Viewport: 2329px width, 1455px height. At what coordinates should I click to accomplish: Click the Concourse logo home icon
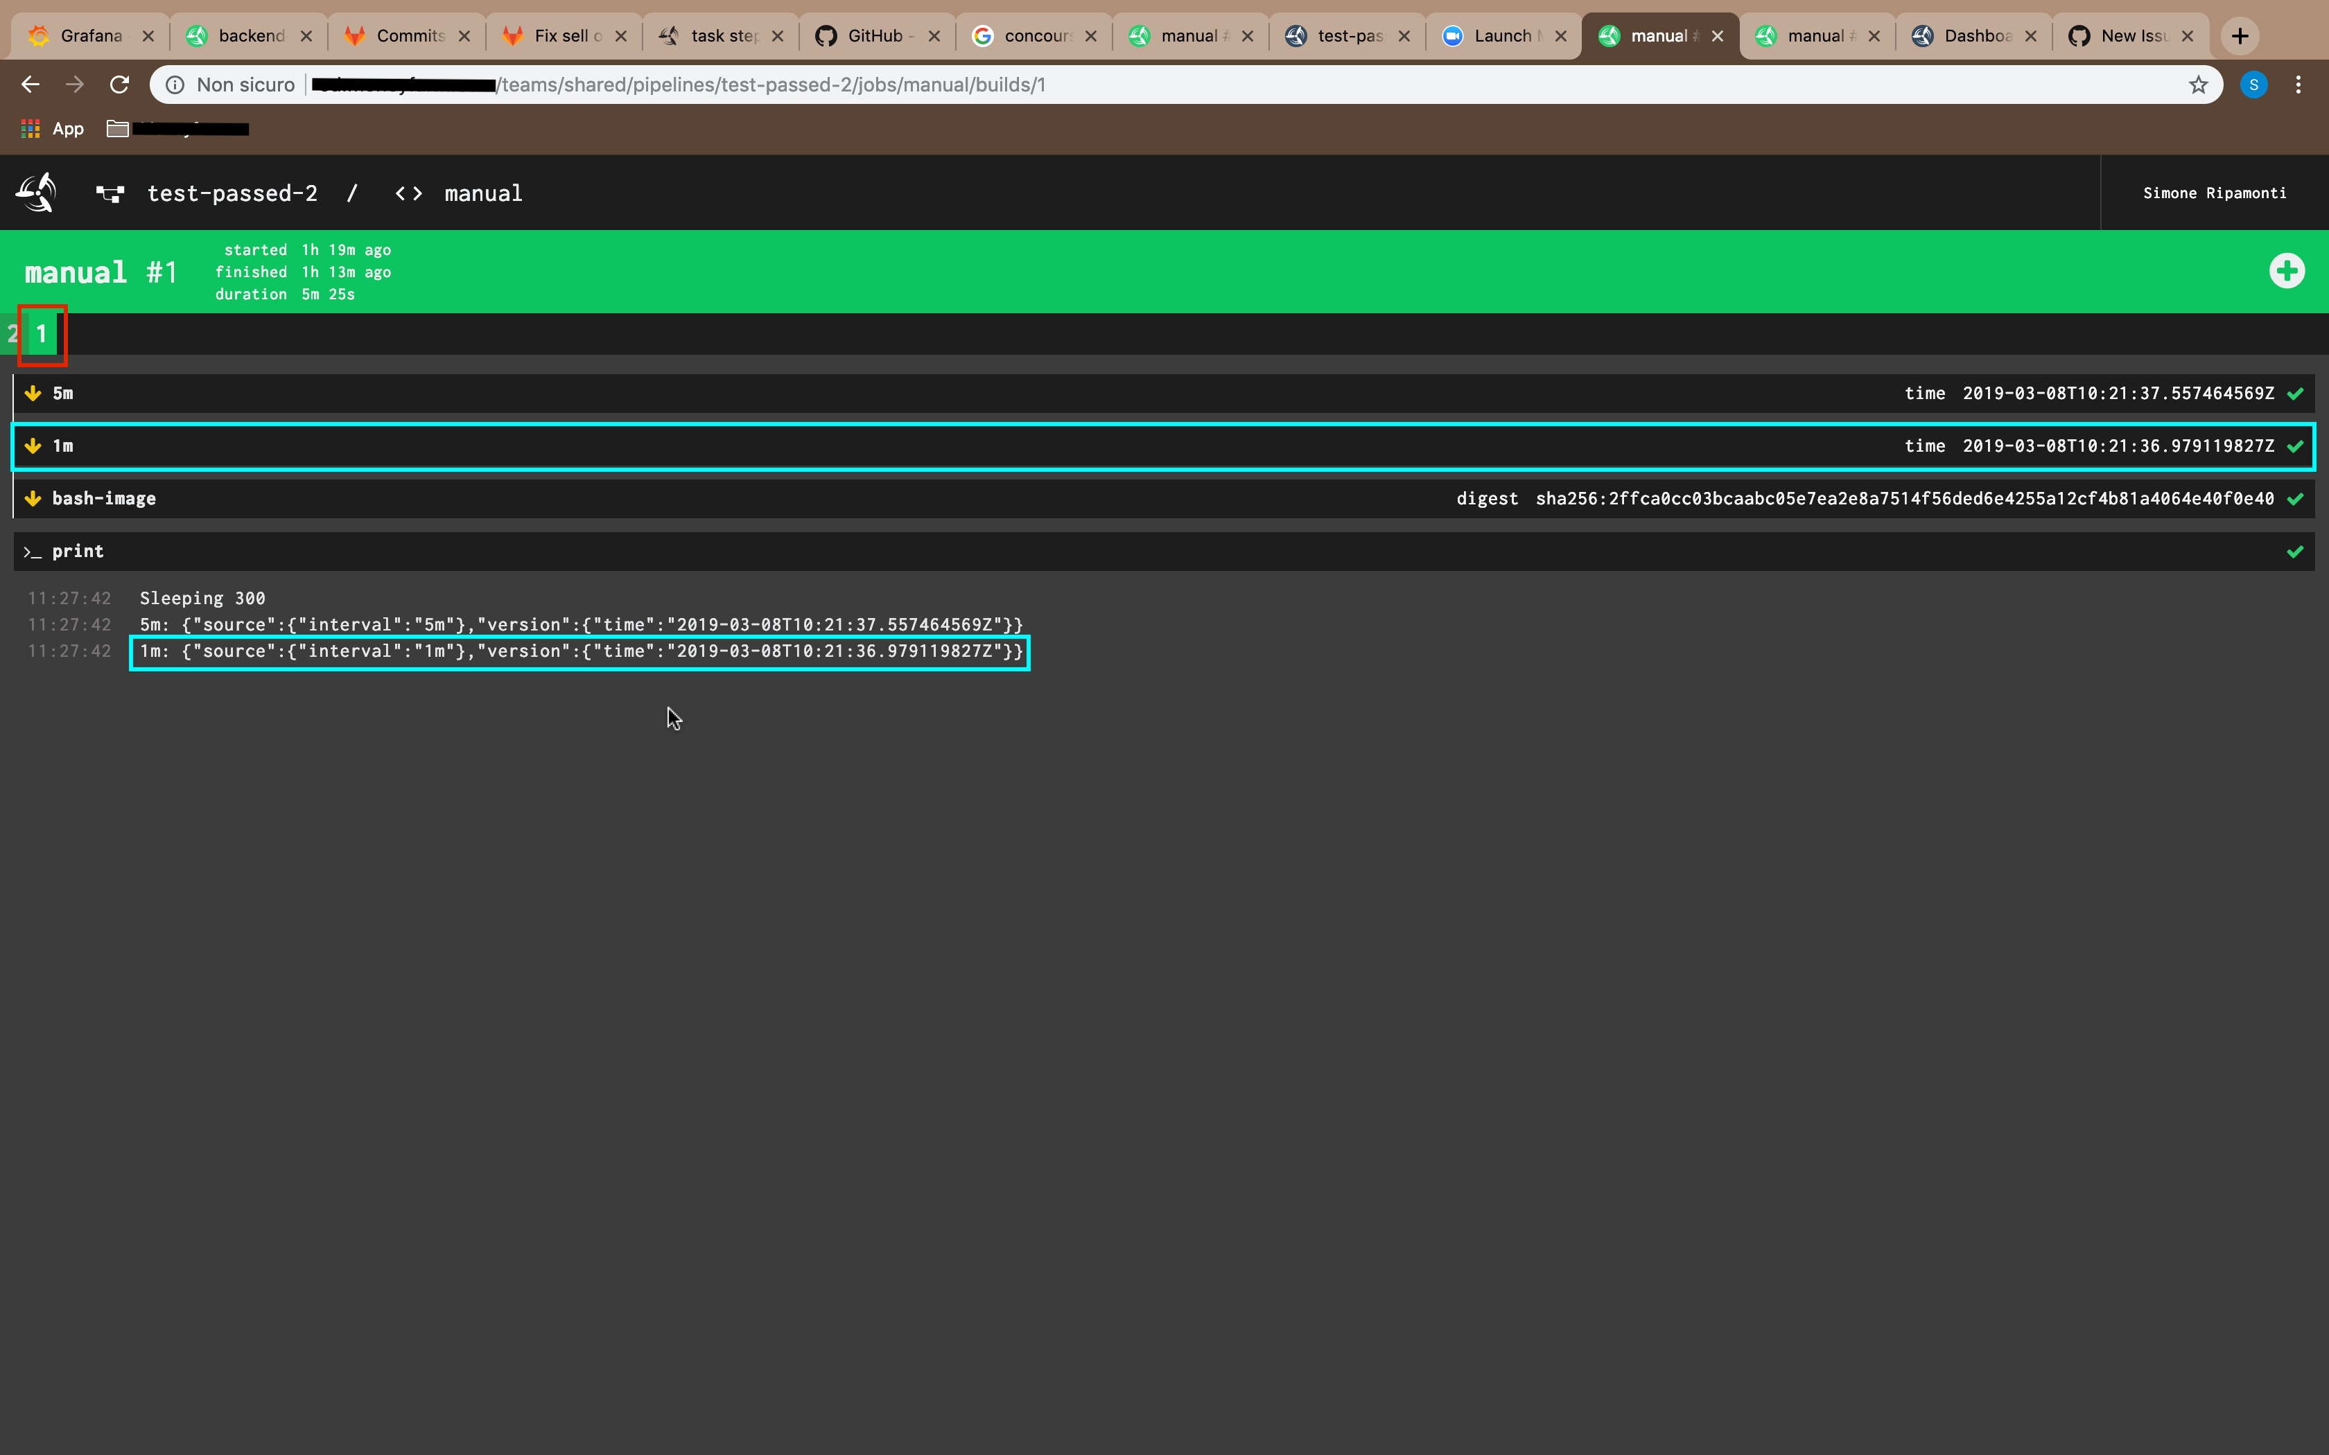pyautogui.click(x=37, y=193)
